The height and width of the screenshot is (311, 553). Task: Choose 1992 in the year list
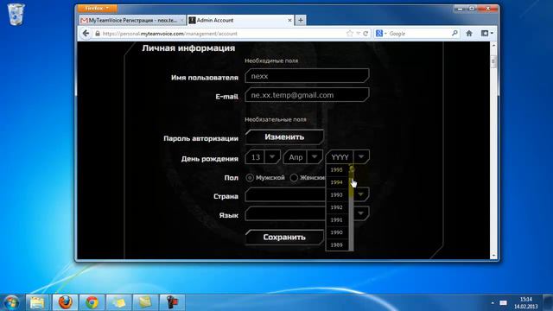coord(336,207)
